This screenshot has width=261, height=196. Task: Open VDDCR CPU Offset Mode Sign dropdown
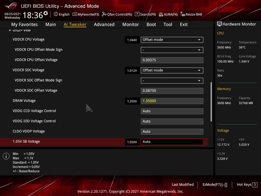172,50
